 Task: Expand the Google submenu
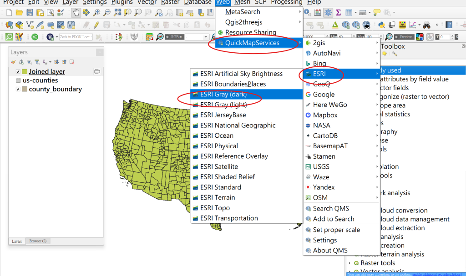[x=341, y=95]
